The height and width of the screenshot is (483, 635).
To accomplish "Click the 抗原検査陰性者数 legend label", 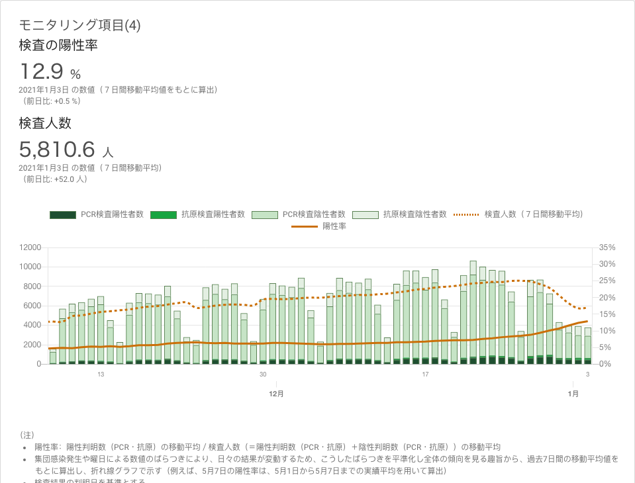I will pos(415,214).
